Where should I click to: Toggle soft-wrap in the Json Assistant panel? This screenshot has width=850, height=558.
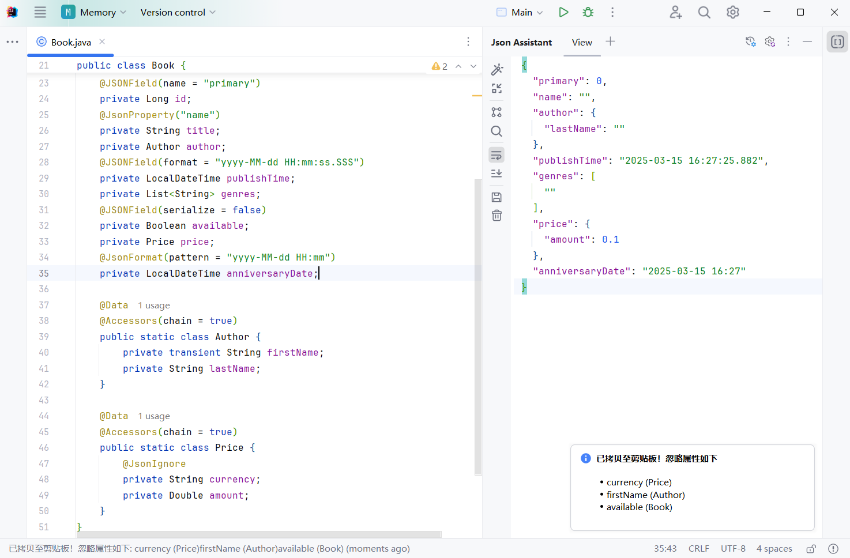497,155
